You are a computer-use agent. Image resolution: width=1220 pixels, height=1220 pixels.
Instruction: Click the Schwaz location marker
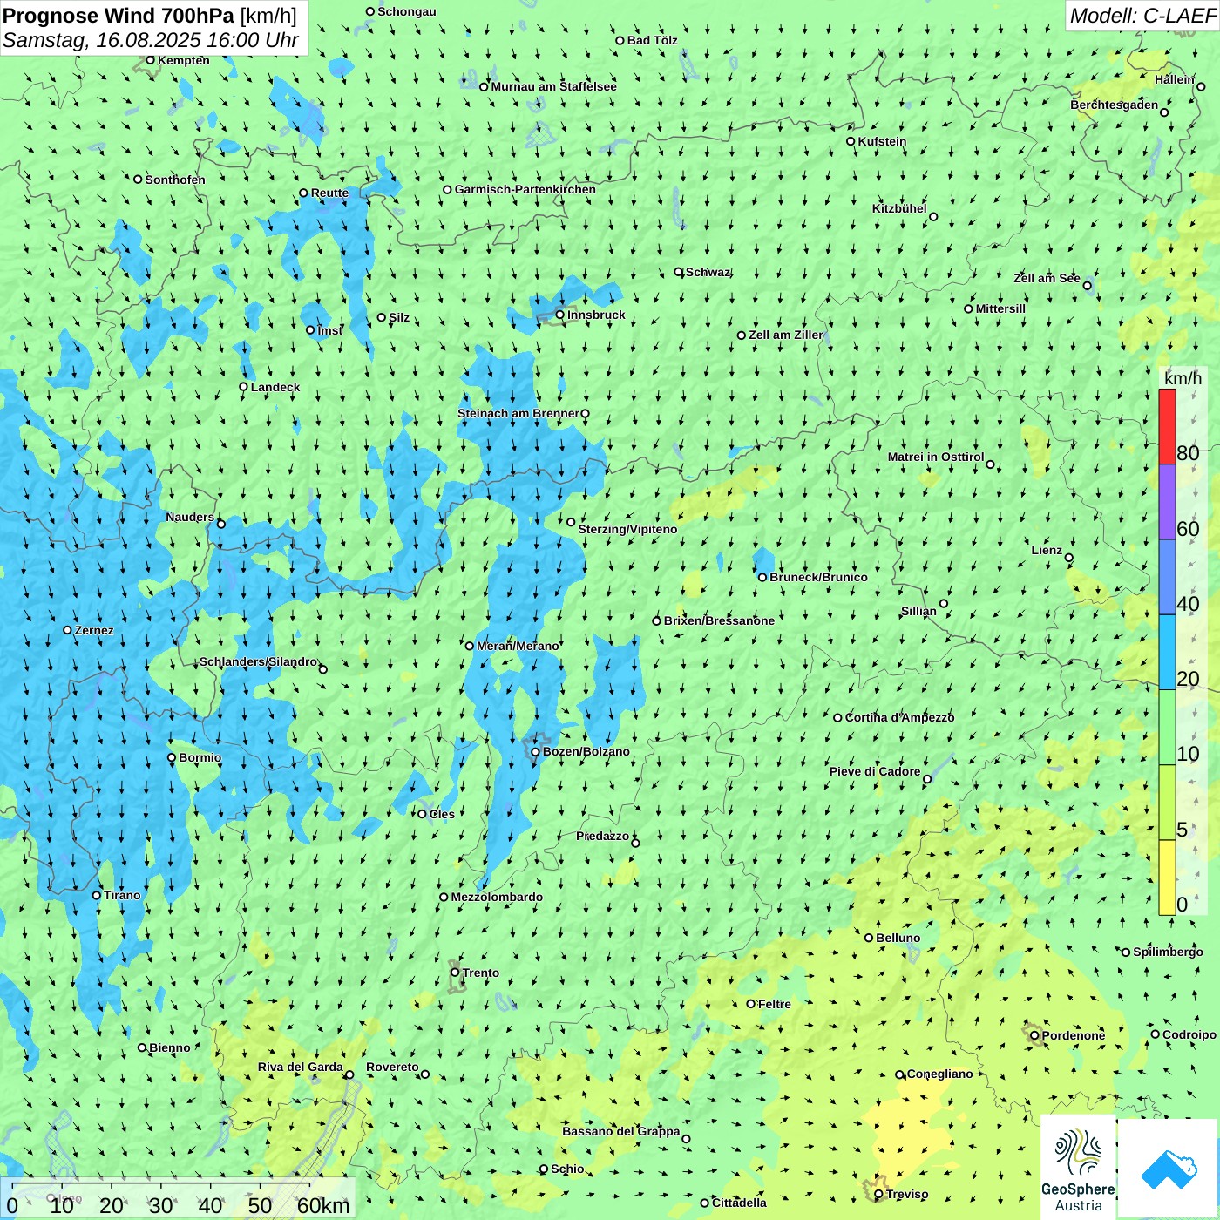point(679,272)
